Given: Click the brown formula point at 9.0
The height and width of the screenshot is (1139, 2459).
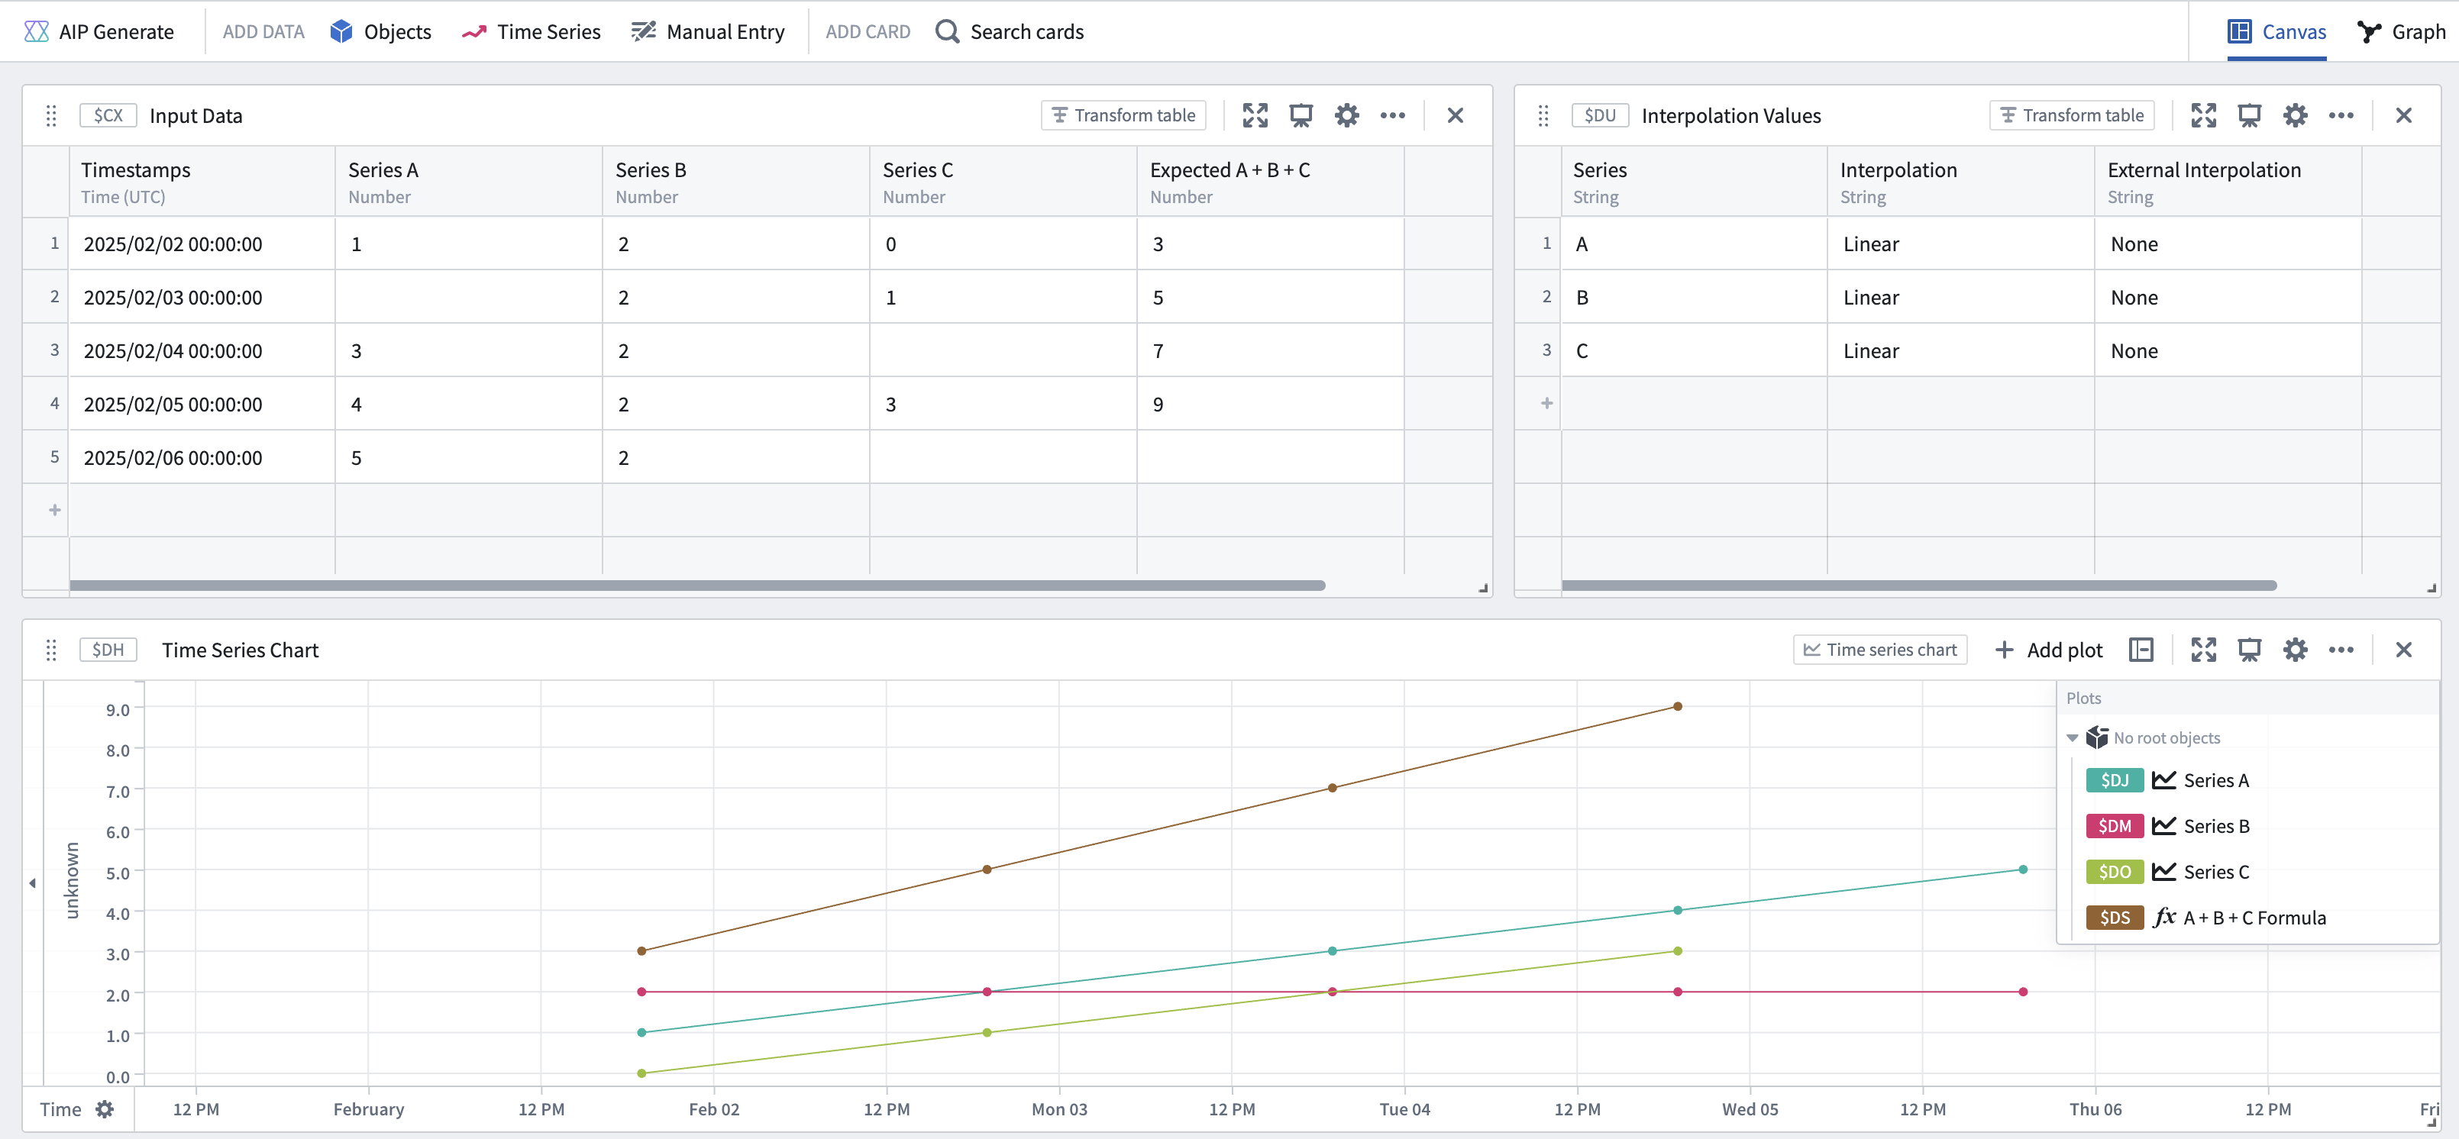Looking at the screenshot, I should click(1677, 707).
